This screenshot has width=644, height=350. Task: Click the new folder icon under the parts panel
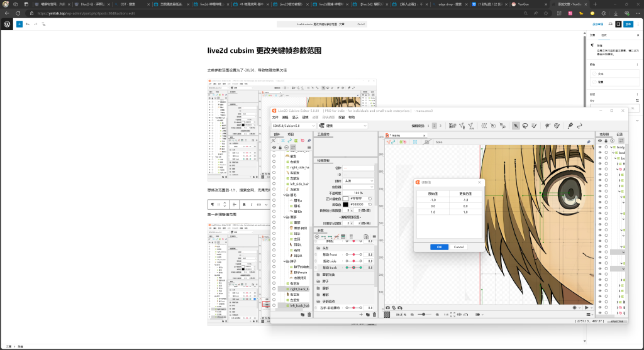[303, 314]
